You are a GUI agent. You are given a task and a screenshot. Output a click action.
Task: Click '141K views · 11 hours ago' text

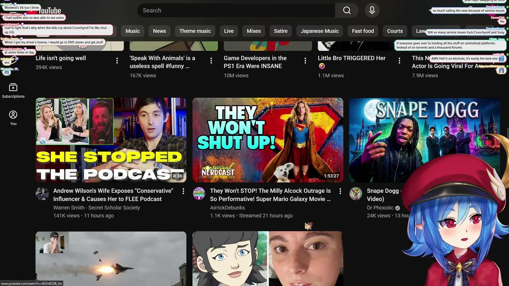pyautogui.click(x=84, y=215)
